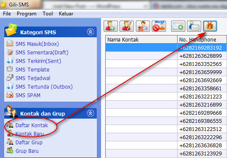
Task: Click the gift box toolbar icon
Action: tap(210, 26)
